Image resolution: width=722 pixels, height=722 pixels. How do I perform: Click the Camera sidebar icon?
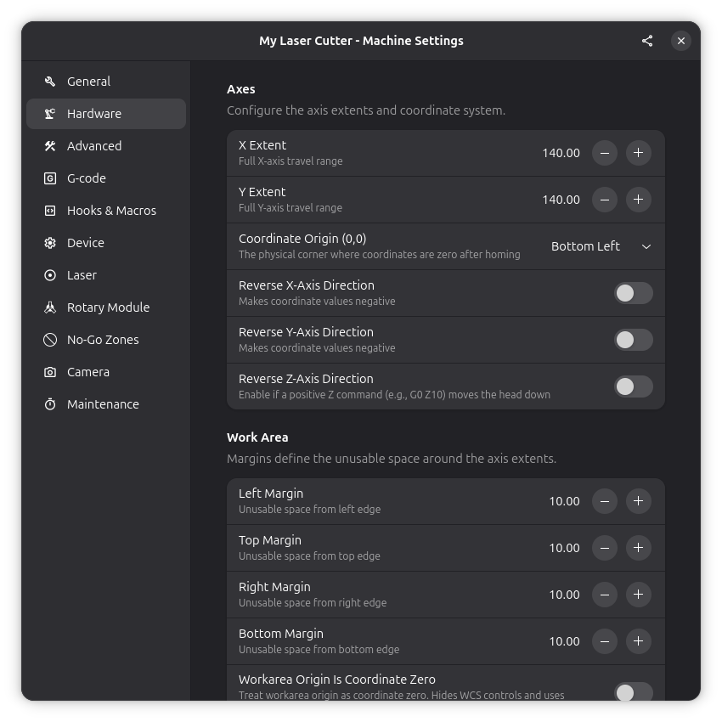[50, 372]
